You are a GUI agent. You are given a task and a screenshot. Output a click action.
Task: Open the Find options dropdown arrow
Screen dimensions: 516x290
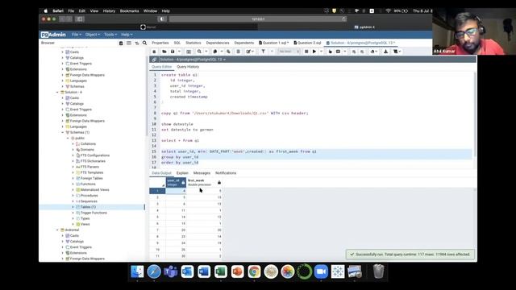pyautogui.click(x=206, y=52)
